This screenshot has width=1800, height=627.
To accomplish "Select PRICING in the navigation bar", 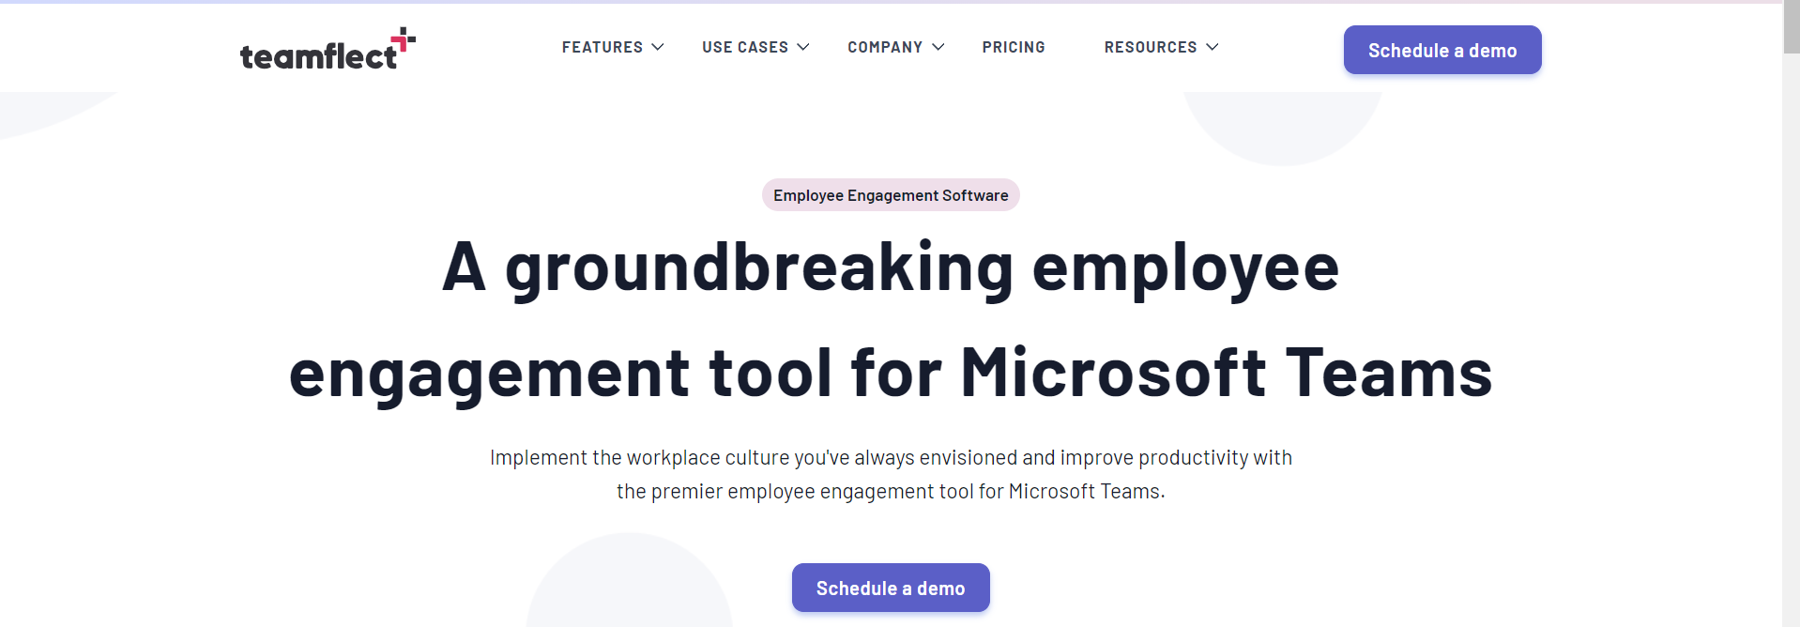I will click(1014, 47).
